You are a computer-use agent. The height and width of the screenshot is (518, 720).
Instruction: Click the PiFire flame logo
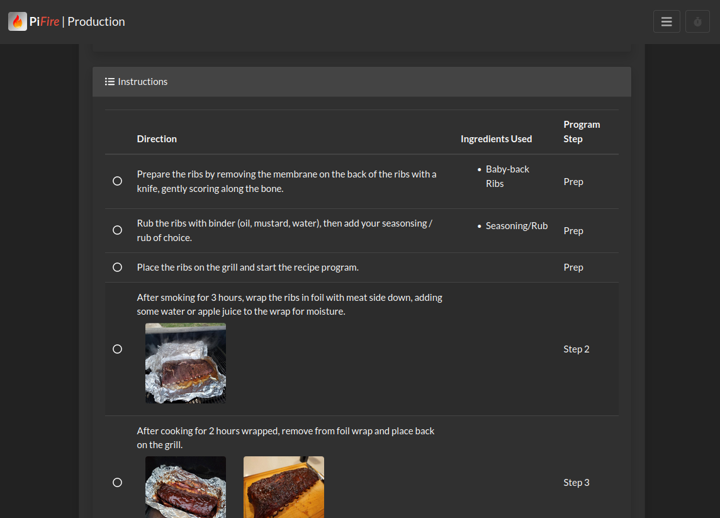click(x=17, y=21)
